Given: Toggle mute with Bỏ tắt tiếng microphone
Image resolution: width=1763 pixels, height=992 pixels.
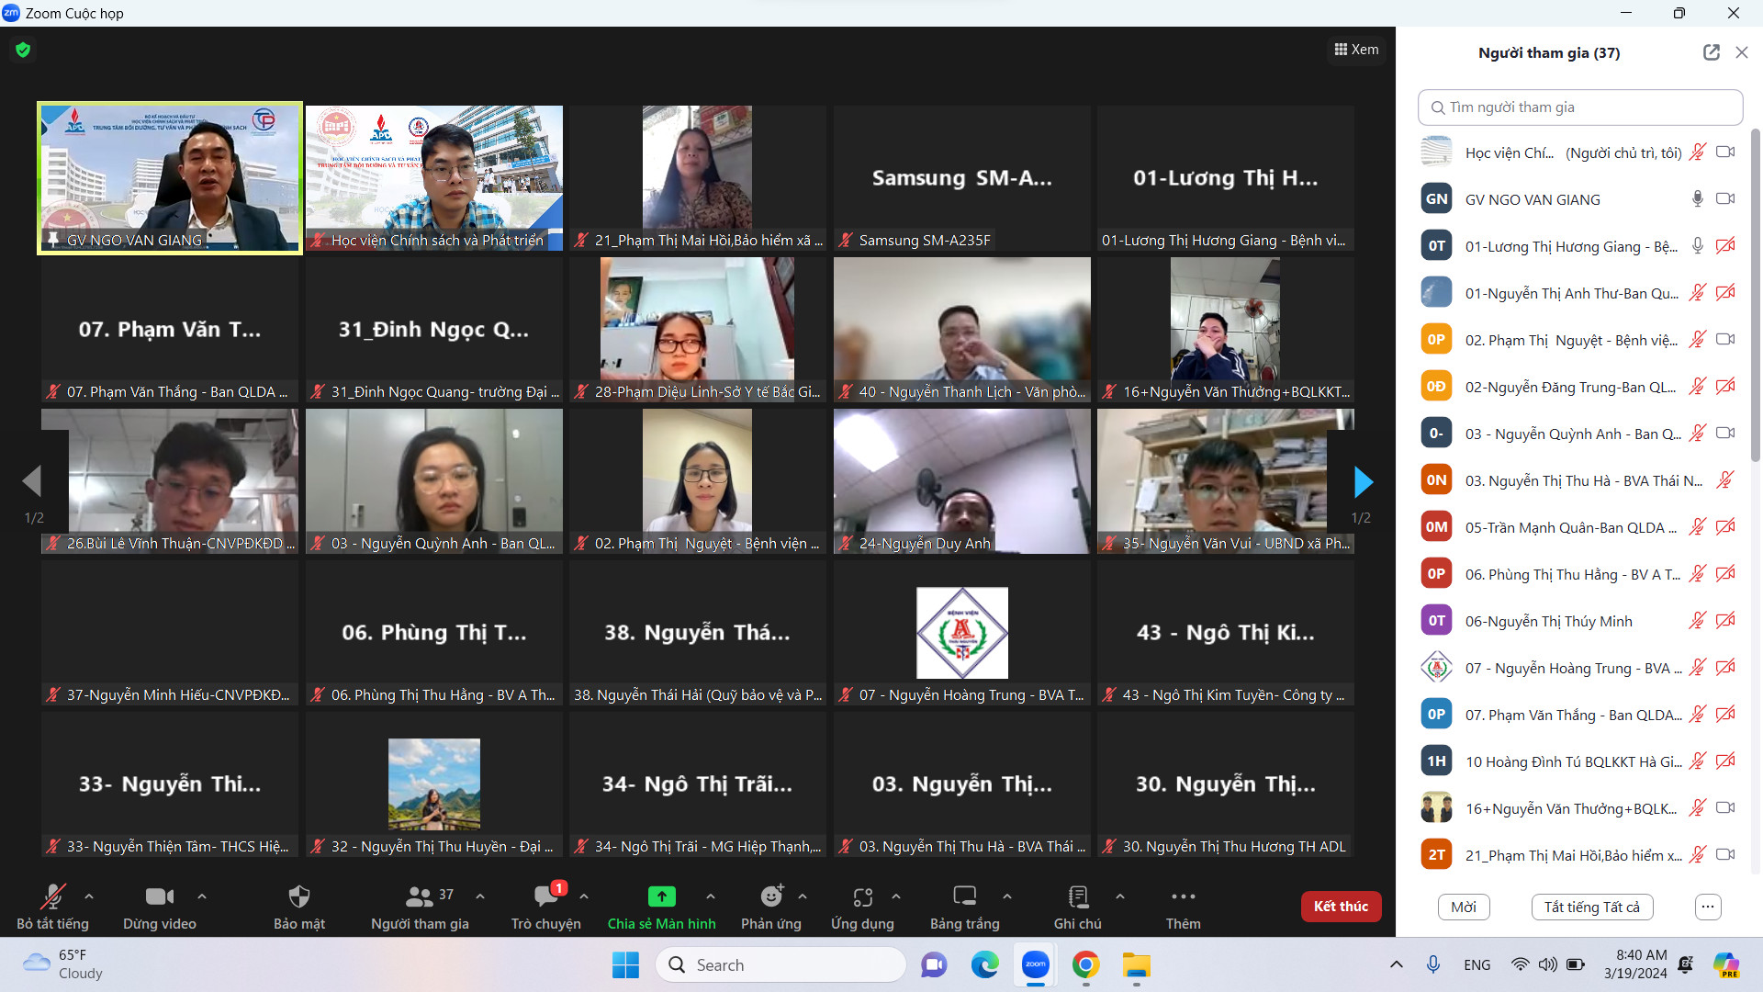Looking at the screenshot, I should pyautogui.click(x=52, y=896).
